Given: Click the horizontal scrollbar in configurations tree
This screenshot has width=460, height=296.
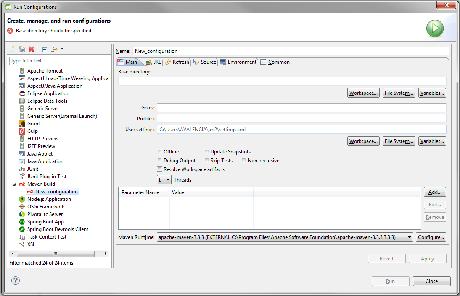Looking at the screenshot, I should 56,254.
